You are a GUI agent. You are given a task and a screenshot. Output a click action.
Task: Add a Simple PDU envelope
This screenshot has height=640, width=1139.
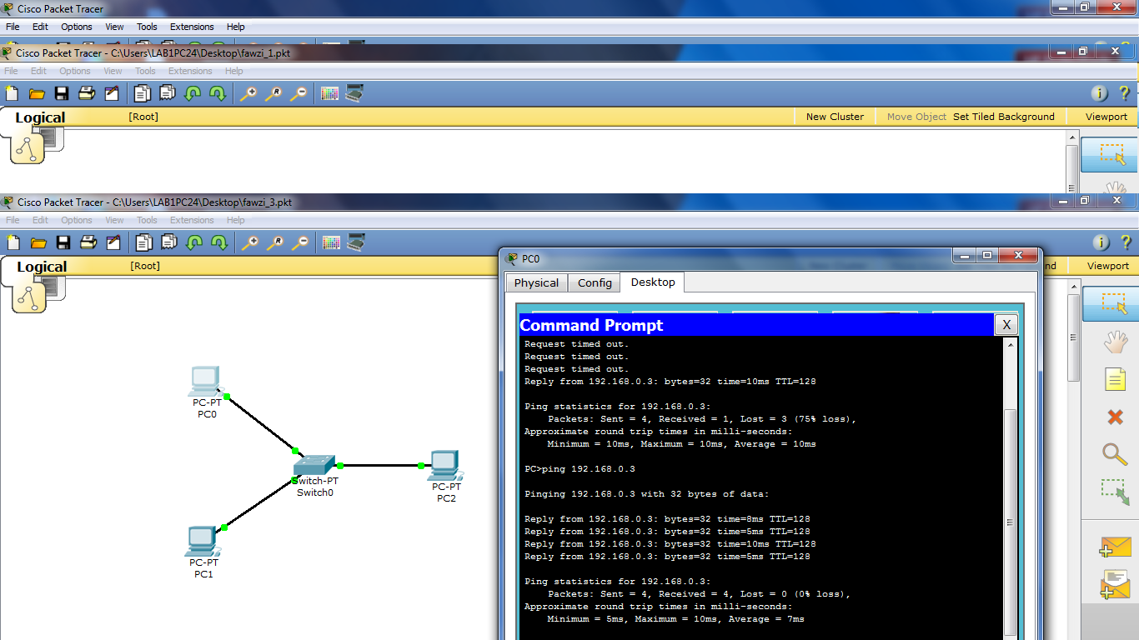1115,547
